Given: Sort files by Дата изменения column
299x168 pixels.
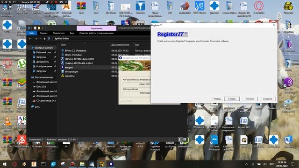Looking at the screenshot, I should click(121, 45).
